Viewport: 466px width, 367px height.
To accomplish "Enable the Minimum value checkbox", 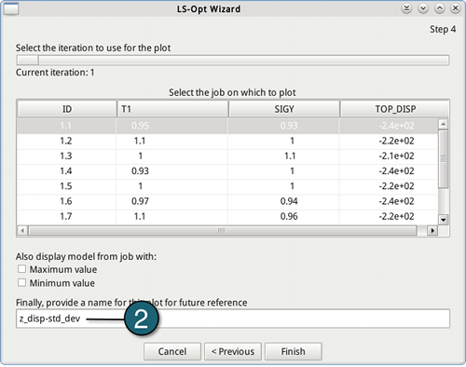I will (x=21, y=283).
